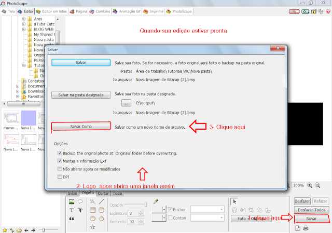Click the EXIF info icon
This screenshot has width=332, height=233.
pos(306,11)
